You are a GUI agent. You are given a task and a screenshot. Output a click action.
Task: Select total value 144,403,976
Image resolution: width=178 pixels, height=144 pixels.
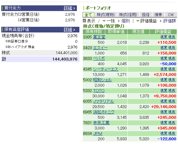pyautogui.click(x=65, y=59)
